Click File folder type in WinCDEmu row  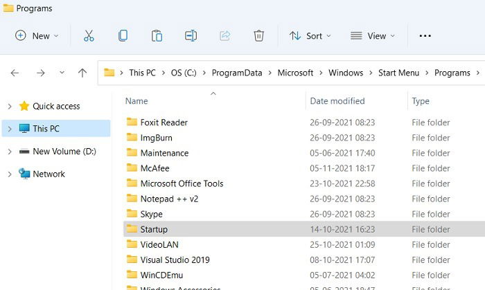(431, 275)
